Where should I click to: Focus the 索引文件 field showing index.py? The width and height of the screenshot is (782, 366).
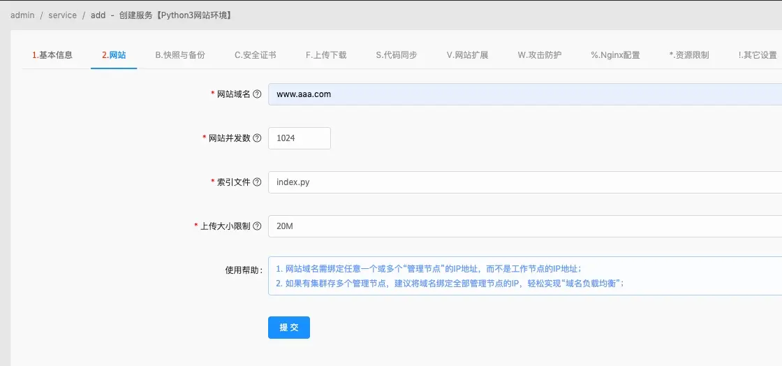coord(525,182)
